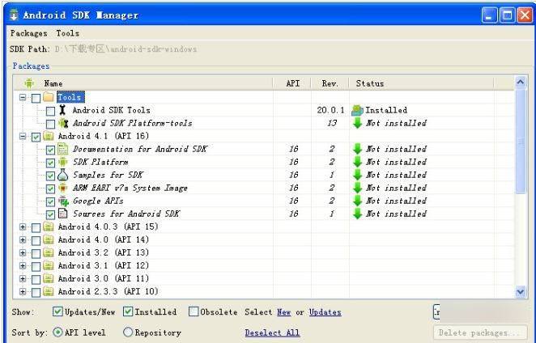Click the vertical scrollbar thumb
Screen dimensions: 536x343
coord(521,141)
